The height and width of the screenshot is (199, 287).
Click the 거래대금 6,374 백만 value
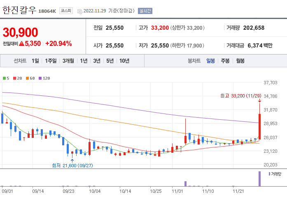tap(260, 45)
